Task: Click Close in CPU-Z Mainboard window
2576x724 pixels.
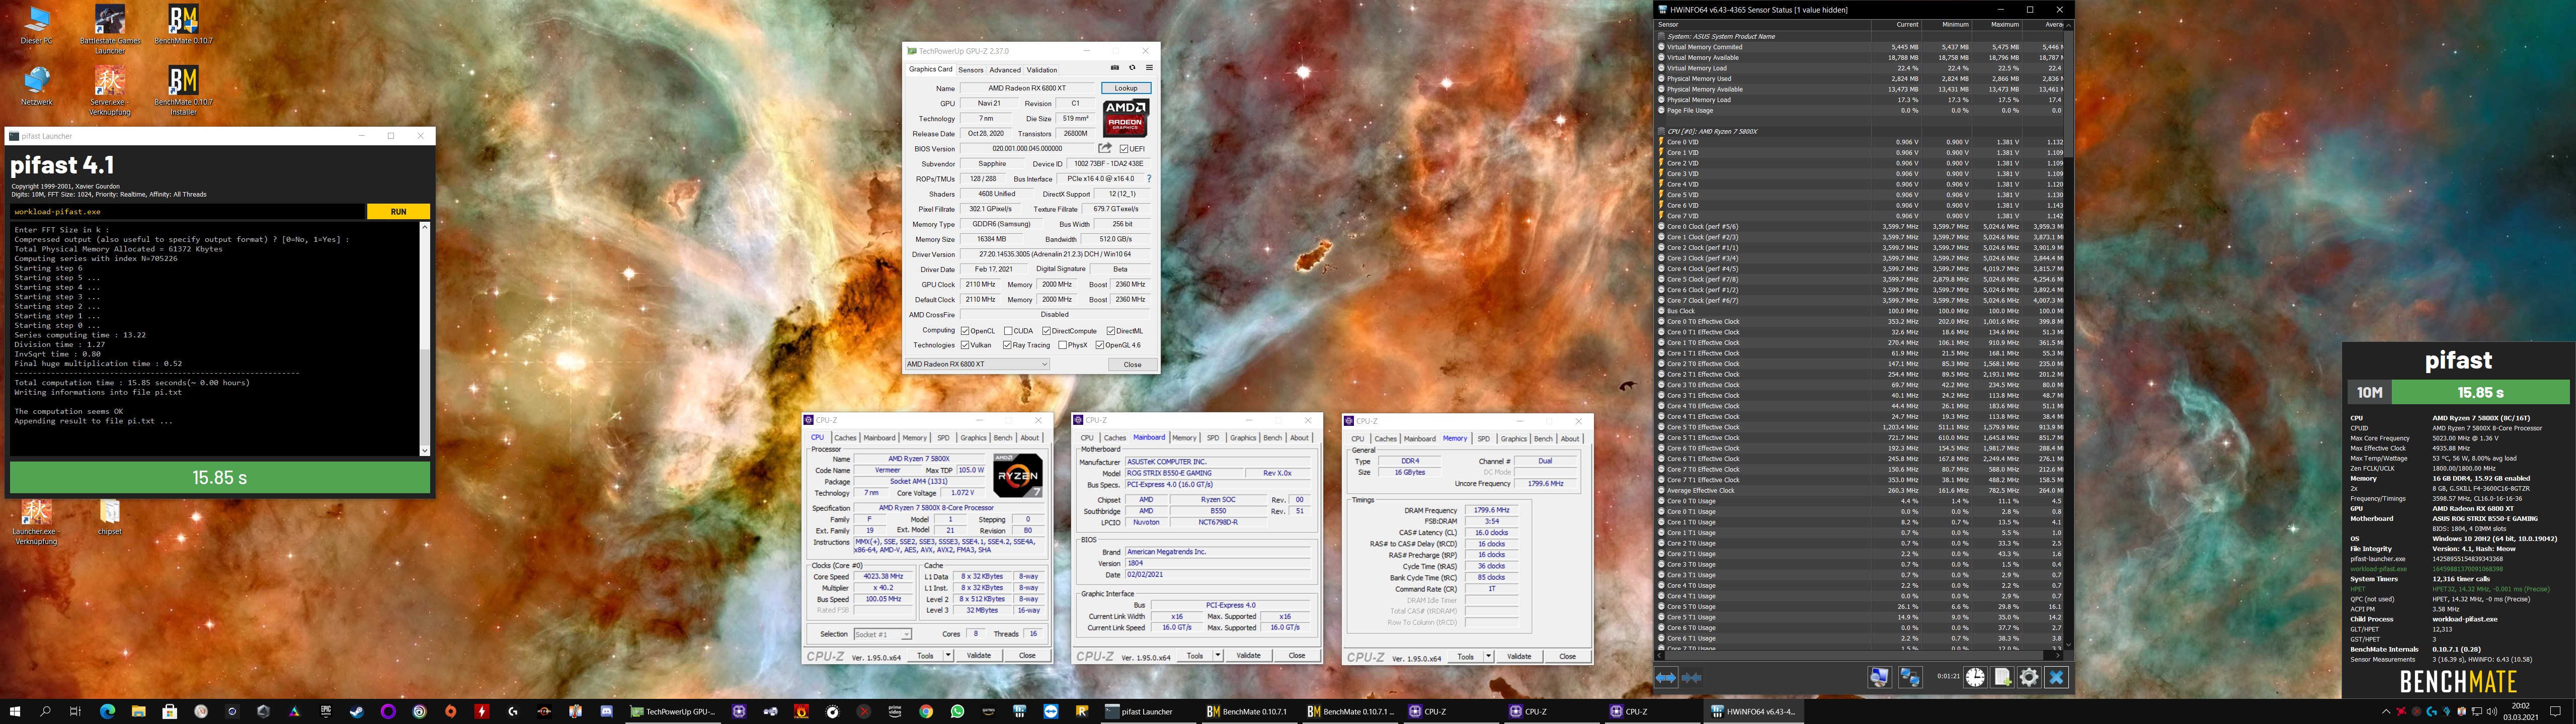Action: click(1297, 656)
